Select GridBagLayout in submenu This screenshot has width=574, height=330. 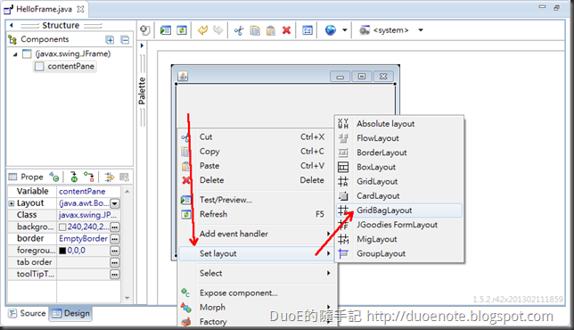(399, 210)
